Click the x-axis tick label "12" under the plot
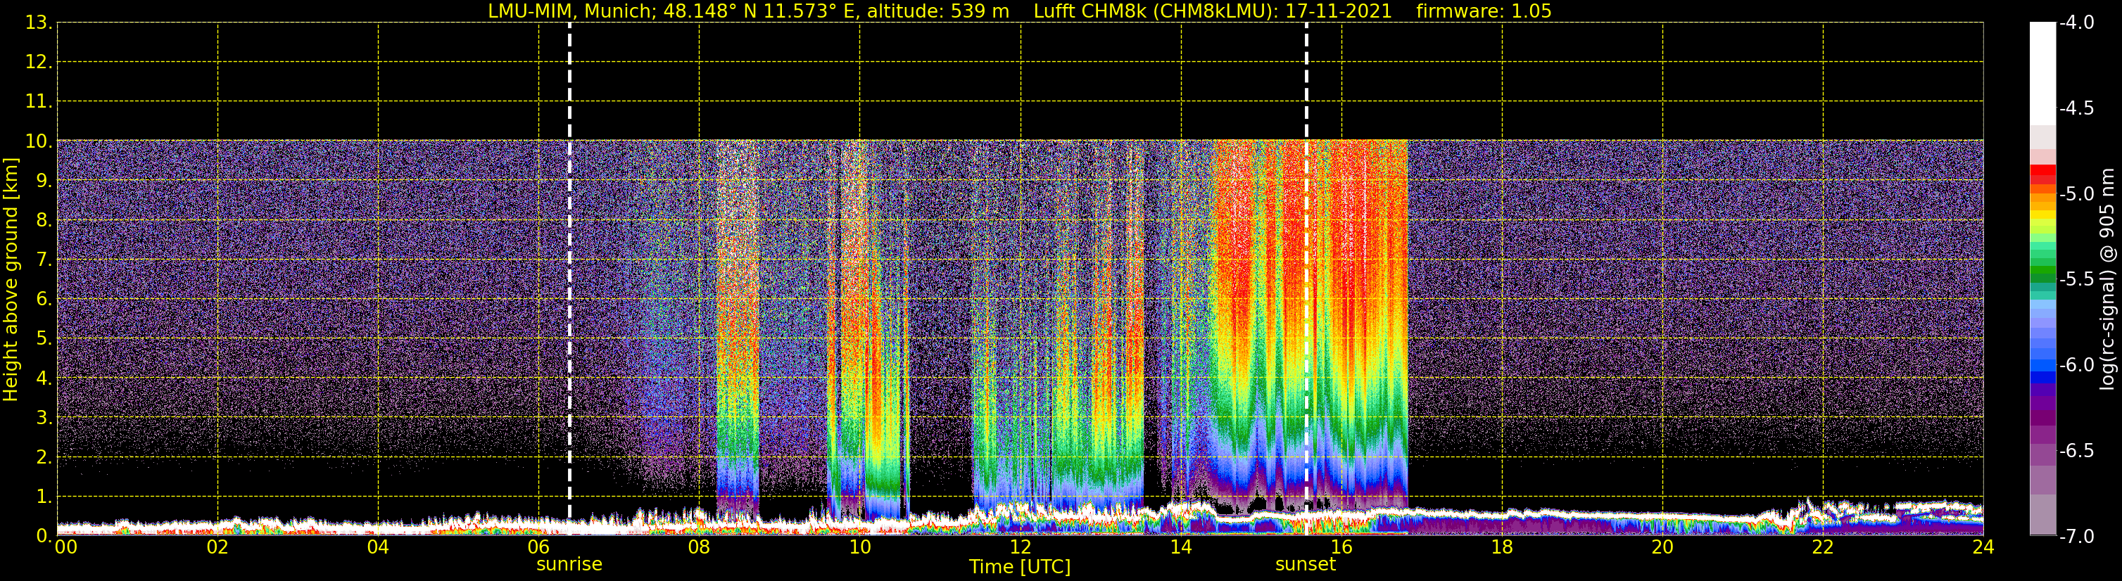The width and height of the screenshot is (2122, 581). (x=1021, y=547)
